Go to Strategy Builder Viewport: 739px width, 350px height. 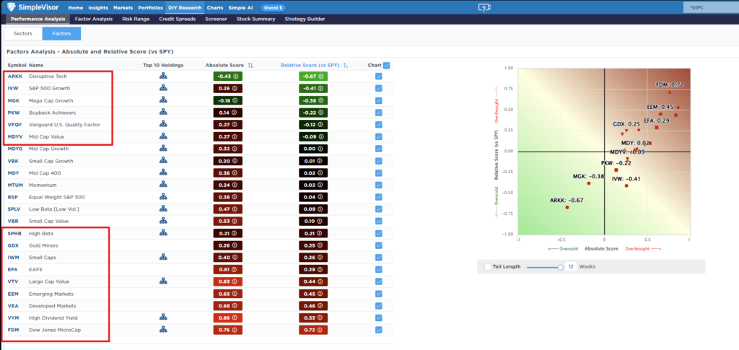[305, 19]
